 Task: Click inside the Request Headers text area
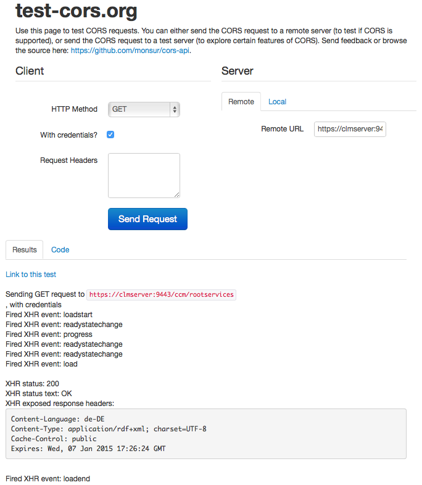point(144,175)
